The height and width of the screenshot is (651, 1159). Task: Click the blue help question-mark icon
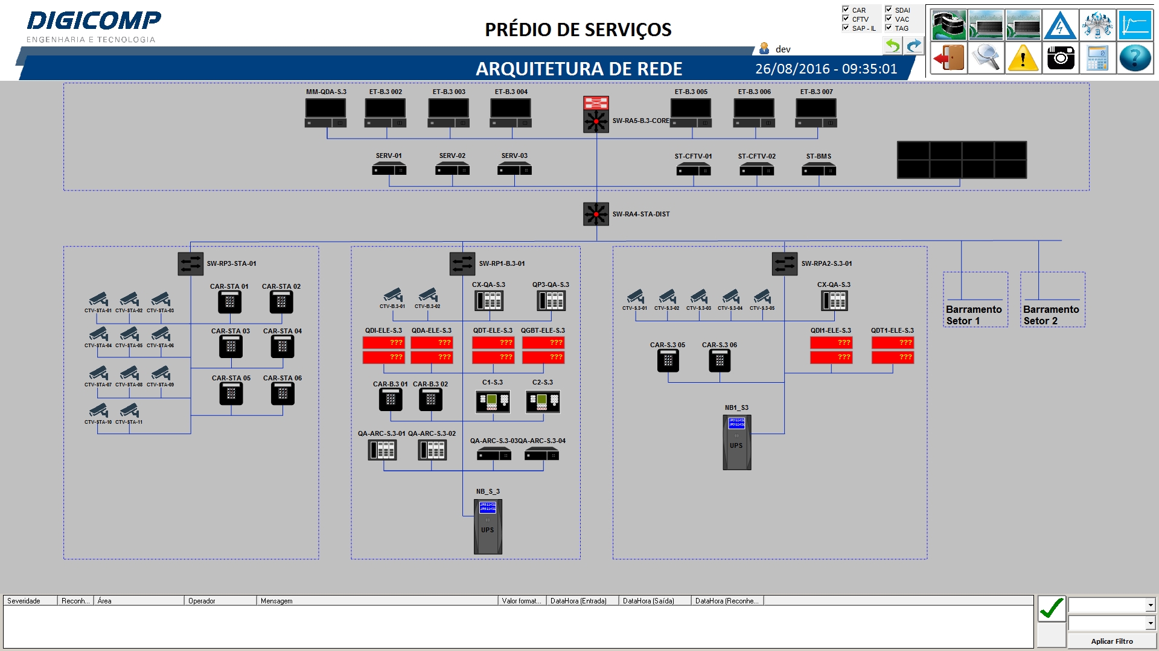pyautogui.click(x=1135, y=57)
